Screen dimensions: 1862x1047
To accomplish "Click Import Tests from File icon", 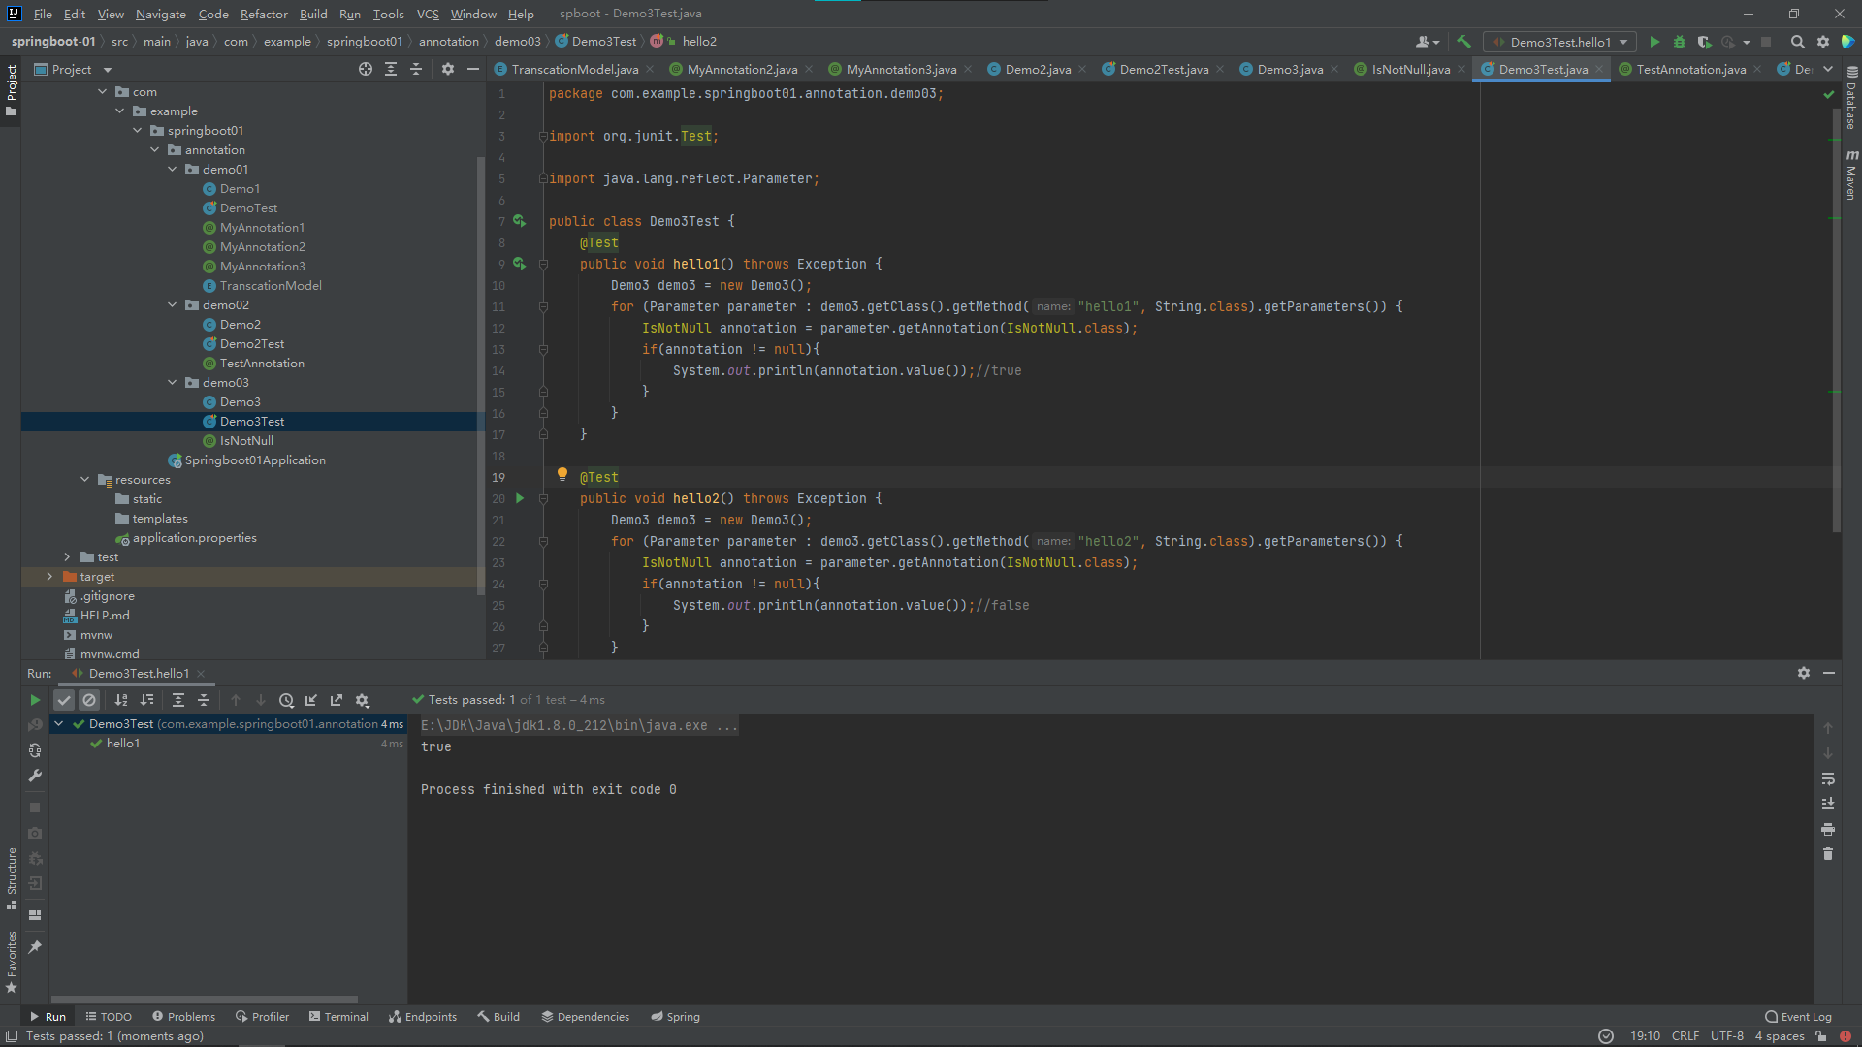I will pos(311,700).
